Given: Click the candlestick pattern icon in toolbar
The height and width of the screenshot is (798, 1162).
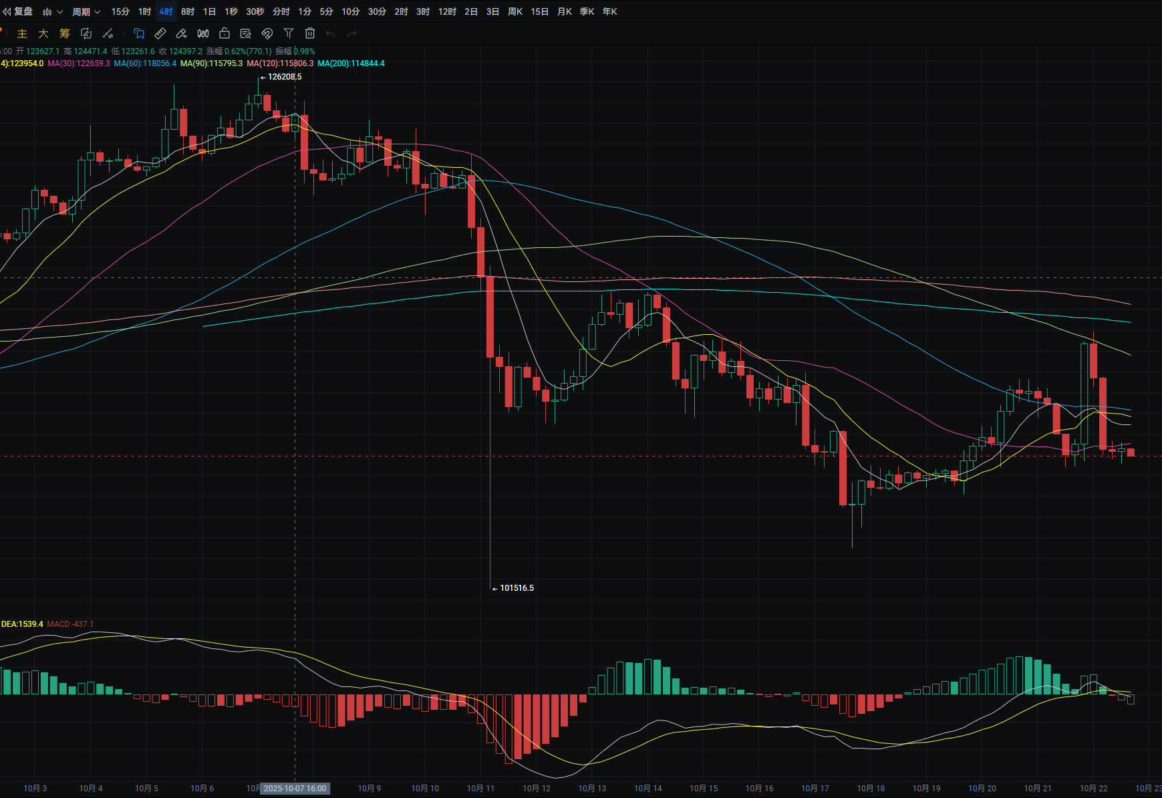Looking at the screenshot, I should [203, 33].
